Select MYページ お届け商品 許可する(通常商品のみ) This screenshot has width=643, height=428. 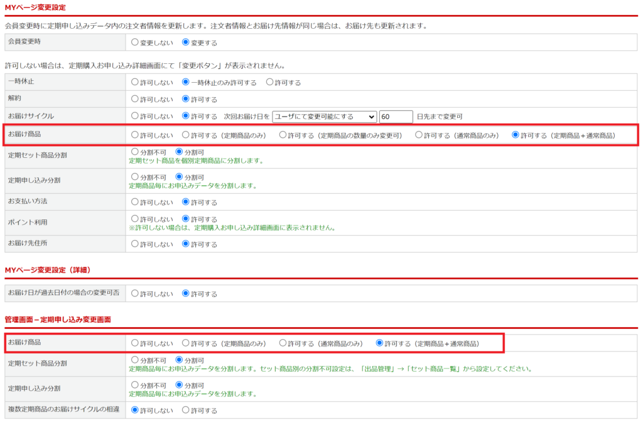418,135
